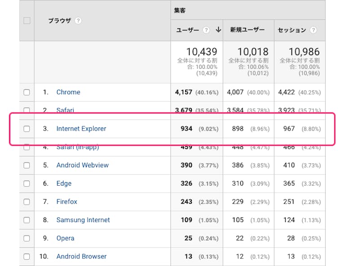Toggle the select-all checkbox in header

[27, 21]
